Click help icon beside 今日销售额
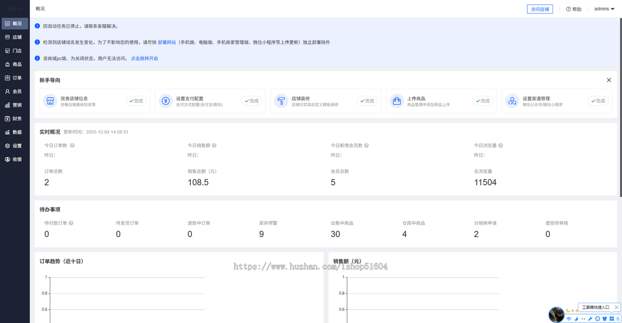 [x=214, y=145]
